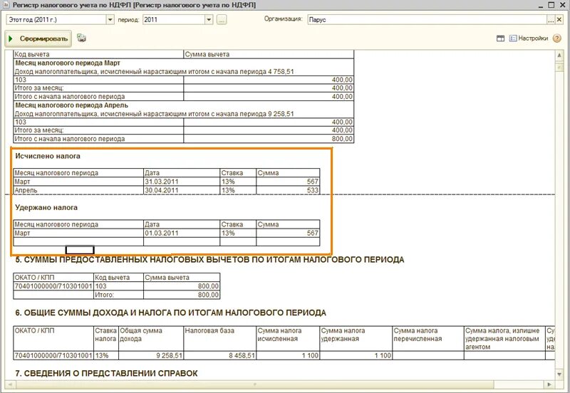Open the Этот год period dropdown
570x393 pixels.
point(110,20)
